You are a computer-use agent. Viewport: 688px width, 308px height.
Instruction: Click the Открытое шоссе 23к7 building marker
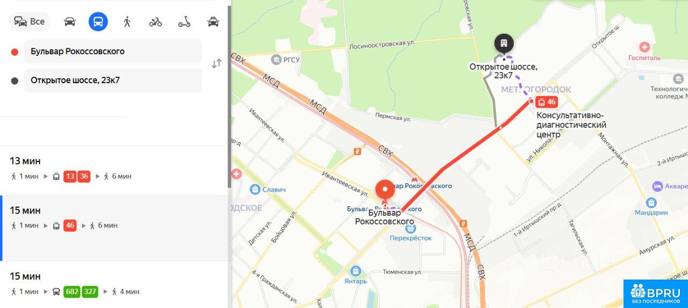(x=504, y=43)
